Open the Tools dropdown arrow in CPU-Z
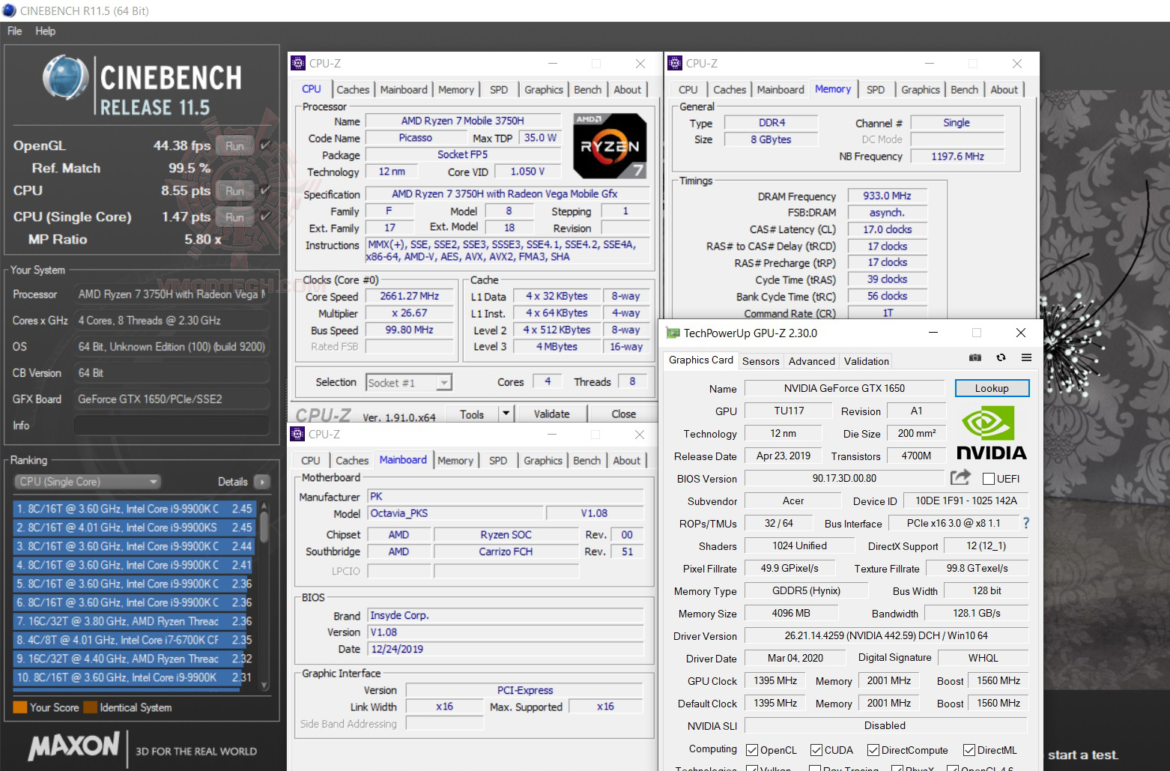The image size is (1170, 771). click(x=506, y=413)
